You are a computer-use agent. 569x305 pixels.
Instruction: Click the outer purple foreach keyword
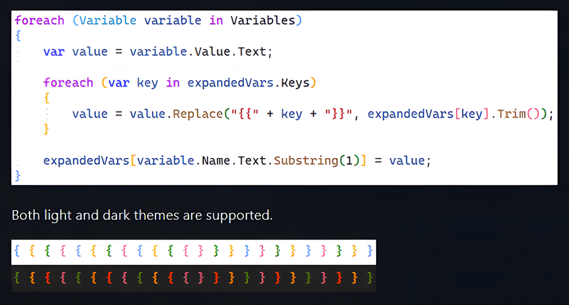(39, 20)
